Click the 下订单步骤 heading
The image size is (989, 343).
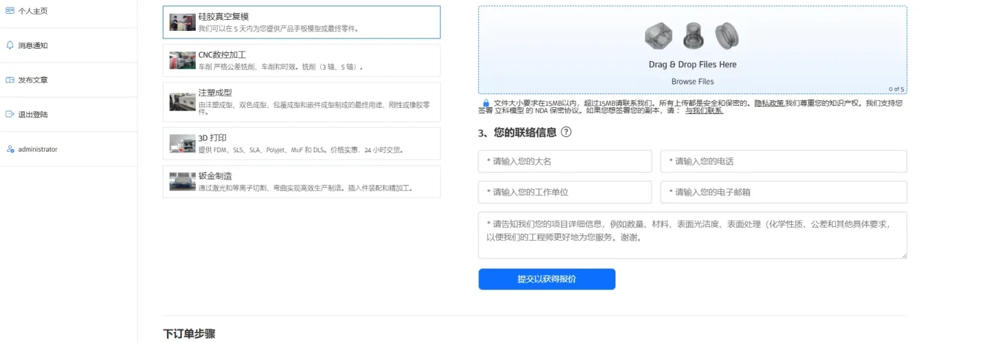(x=189, y=334)
